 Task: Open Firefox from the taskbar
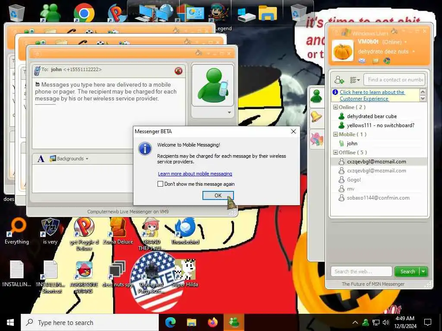click(213, 322)
